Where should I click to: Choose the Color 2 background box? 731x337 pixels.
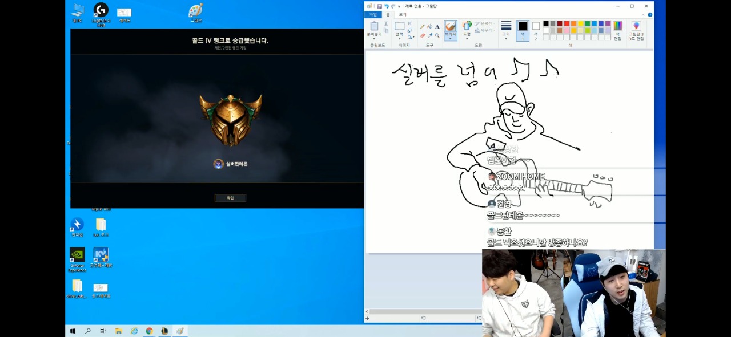coord(536,30)
